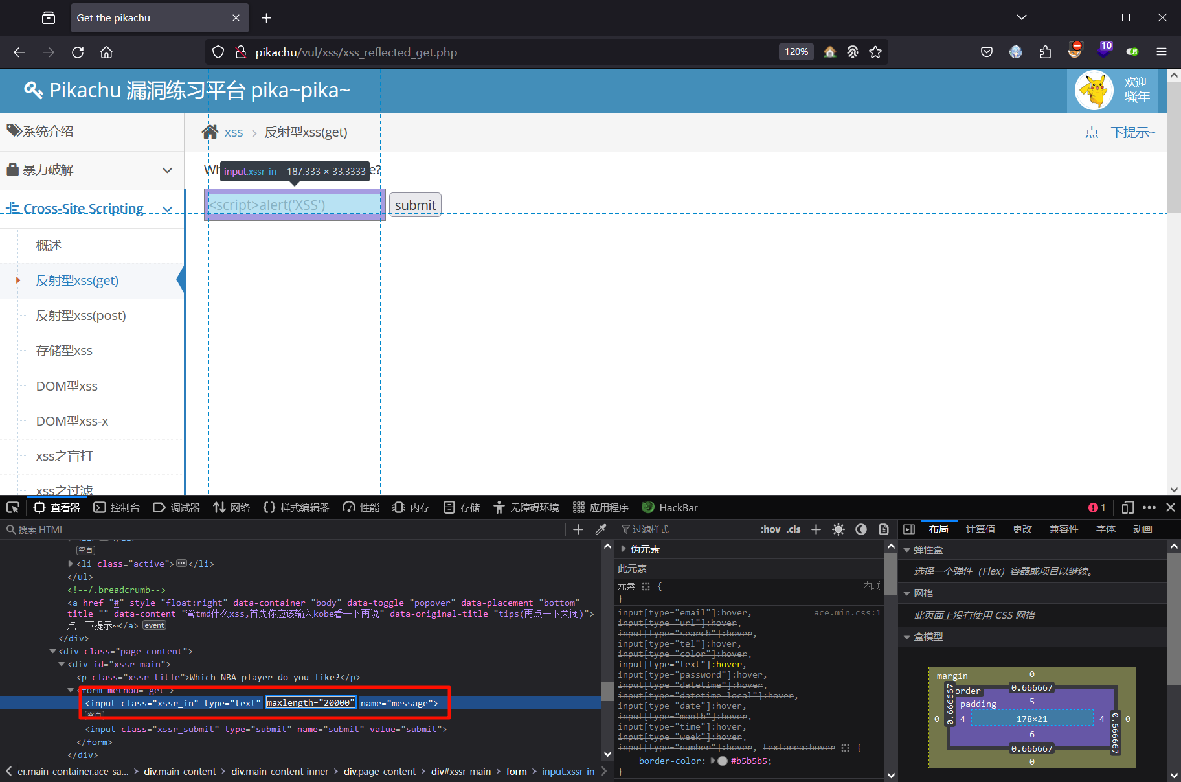Open the HackBar tab
The height and width of the screenshot is (782, 1181).
669,507
